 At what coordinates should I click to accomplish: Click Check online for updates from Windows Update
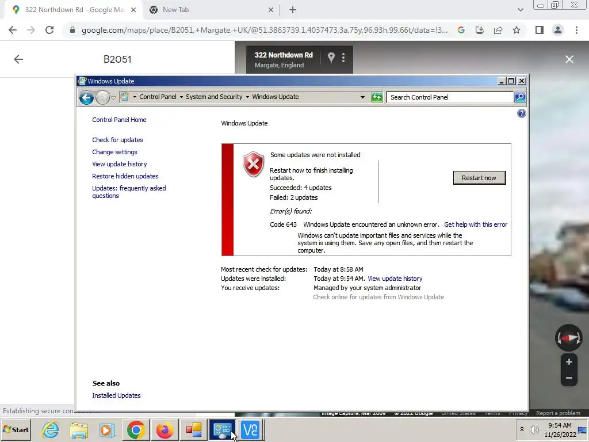[378, 297]
